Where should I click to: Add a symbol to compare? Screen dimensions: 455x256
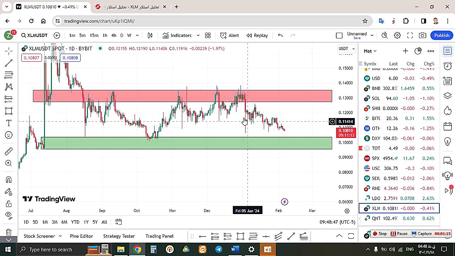57,35
